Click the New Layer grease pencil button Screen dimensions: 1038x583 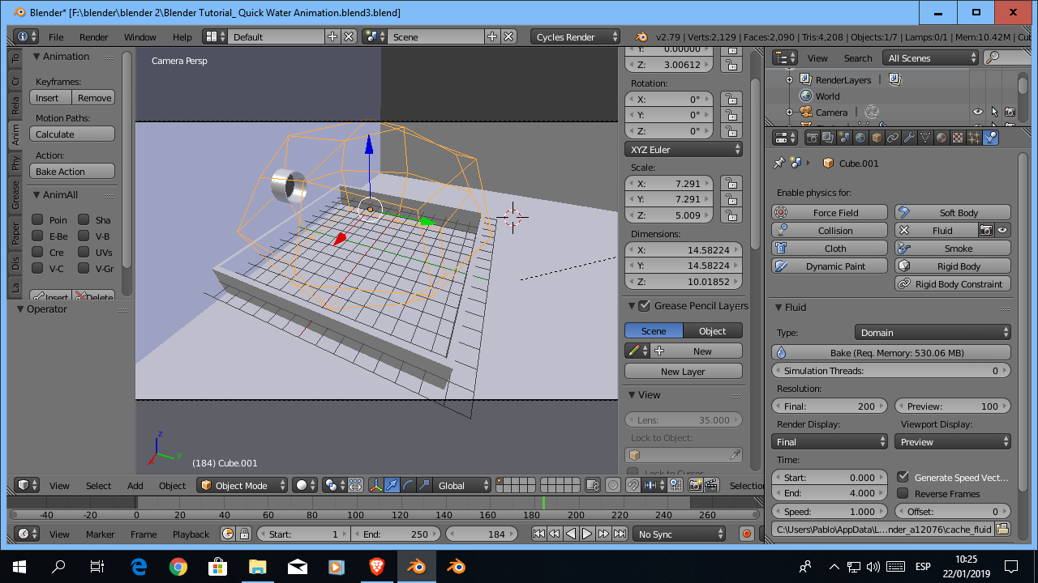tap(684, 371)
